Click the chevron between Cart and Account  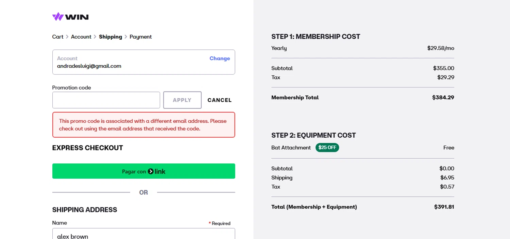coord(67,37)
